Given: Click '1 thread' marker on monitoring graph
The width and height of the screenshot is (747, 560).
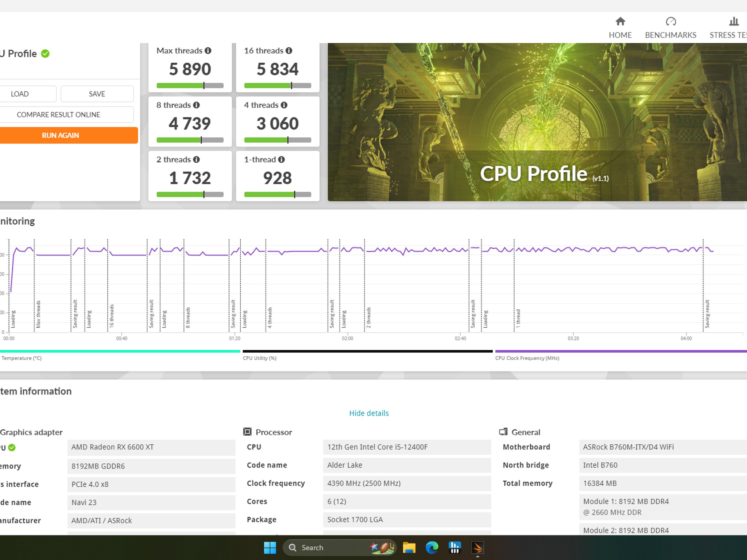Looking at the screenshot, I should 518,318.
